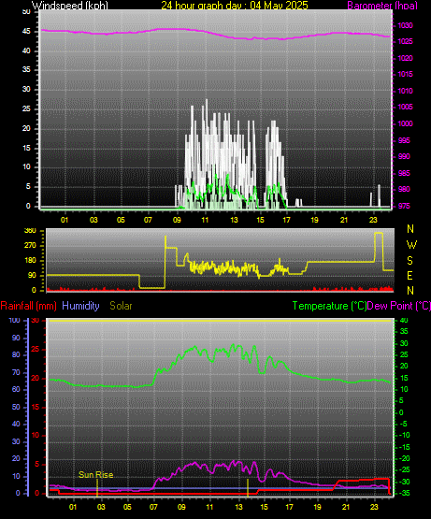Click the Barometer (hpa) axis title

coord(382,5)
